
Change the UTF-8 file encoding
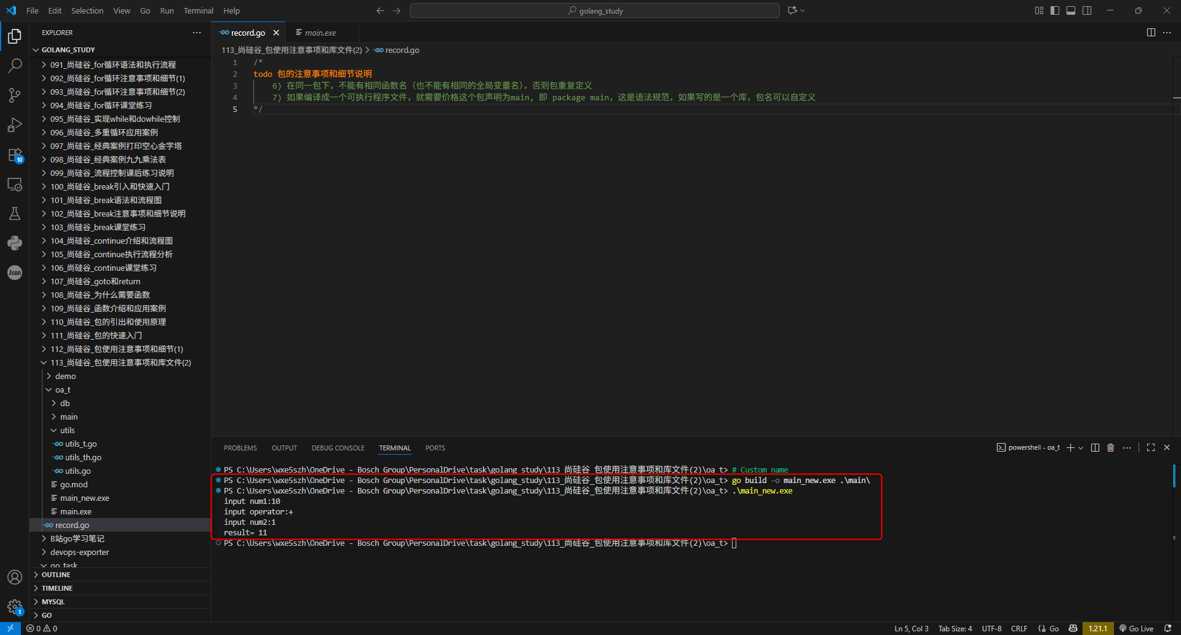(x=992, y=628)
